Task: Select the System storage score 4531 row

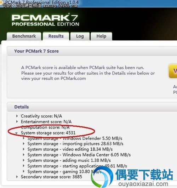Action: pyautogui.click(x=48, y=133)
